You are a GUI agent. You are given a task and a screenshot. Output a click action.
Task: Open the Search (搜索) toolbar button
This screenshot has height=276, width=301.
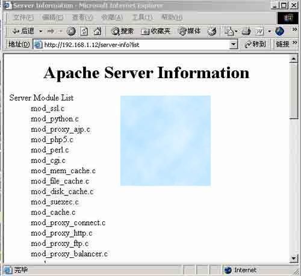[x=122, y=31]
